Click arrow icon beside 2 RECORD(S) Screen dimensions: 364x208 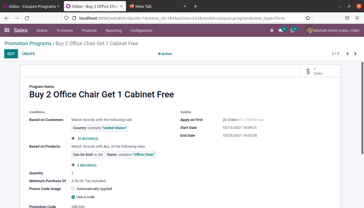pyautogui.click(x=73, y=165)
